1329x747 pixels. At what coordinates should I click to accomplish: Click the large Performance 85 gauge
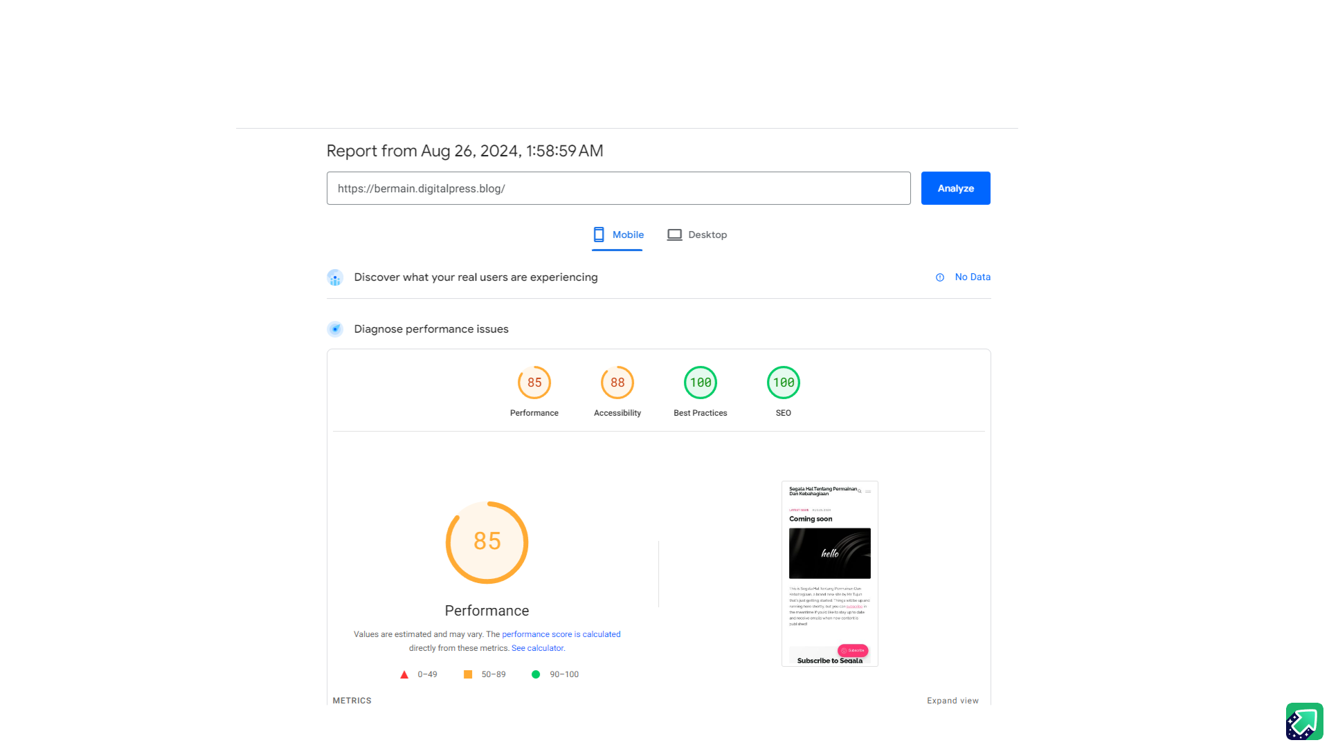(x=487, y=542)
